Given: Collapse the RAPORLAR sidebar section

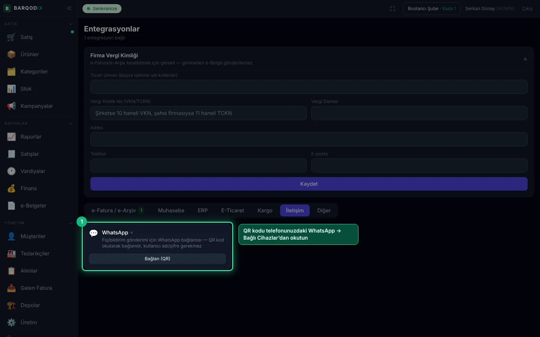Looking at the screenshot, I should pos(71,124).
